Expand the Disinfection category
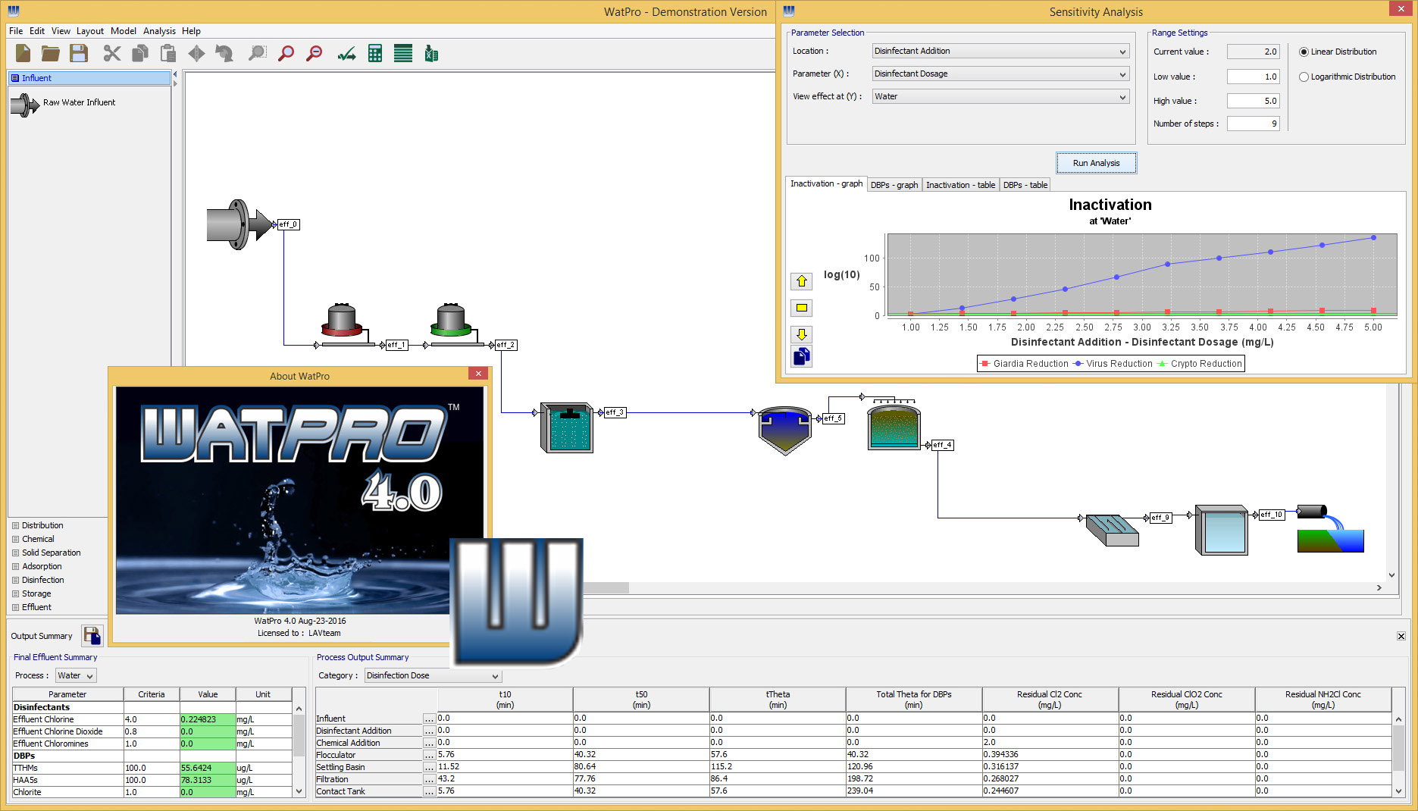The width and height of the screenshot is (1418, 811). point(42,580)
